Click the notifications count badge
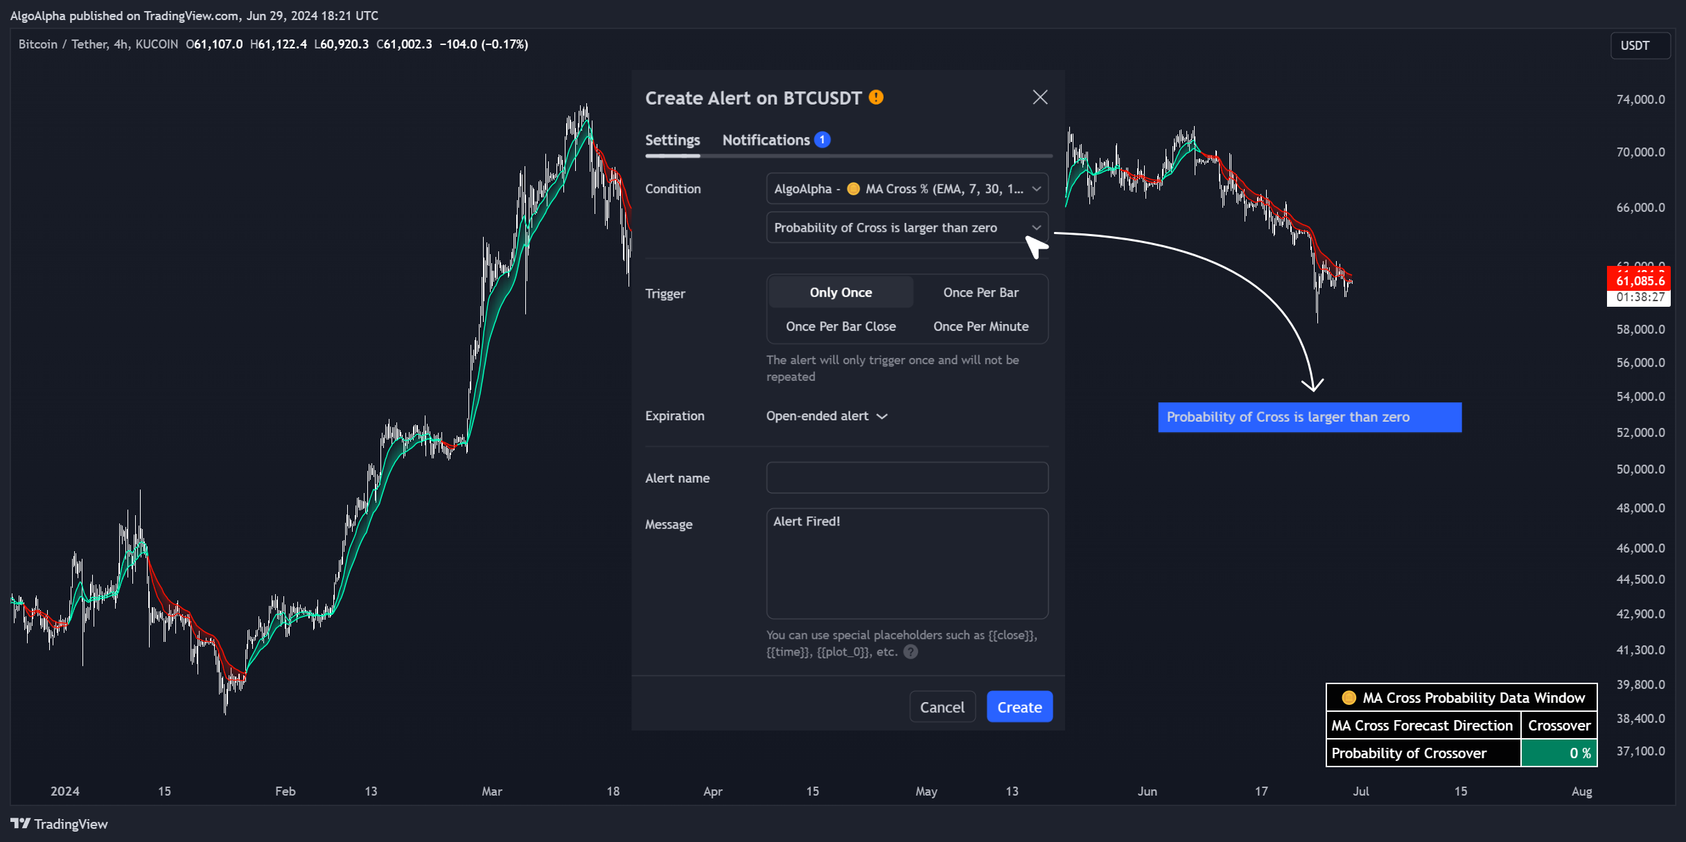This screenshot has height=842, width=1686. 822,140
